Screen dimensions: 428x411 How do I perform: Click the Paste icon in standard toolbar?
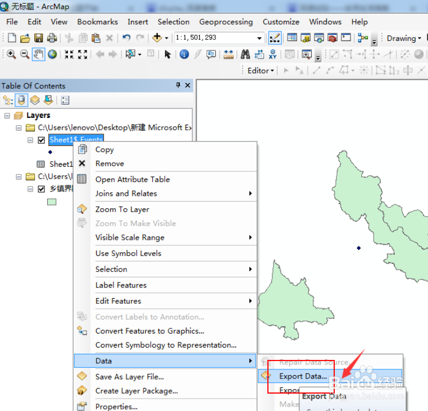pyautogui.click(x=95, y=38)
